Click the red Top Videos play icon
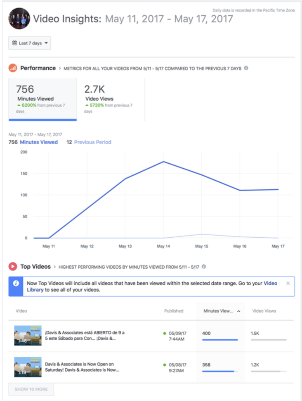Image resolution: width=302 pixels, height=401 pixels. tap(13, 267)
